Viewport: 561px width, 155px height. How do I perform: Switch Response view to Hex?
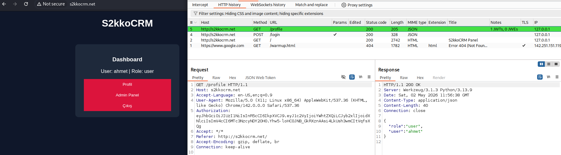(x=420, y=78)
